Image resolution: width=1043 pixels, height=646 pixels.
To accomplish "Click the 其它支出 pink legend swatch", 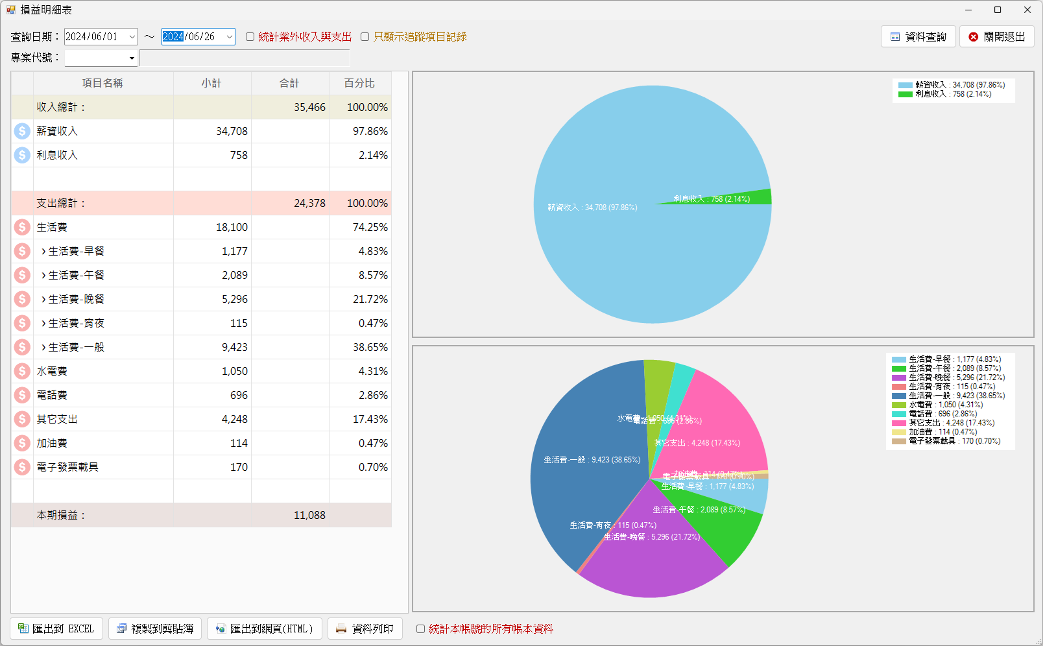I will pyautogui.click(x=899, y=423).
